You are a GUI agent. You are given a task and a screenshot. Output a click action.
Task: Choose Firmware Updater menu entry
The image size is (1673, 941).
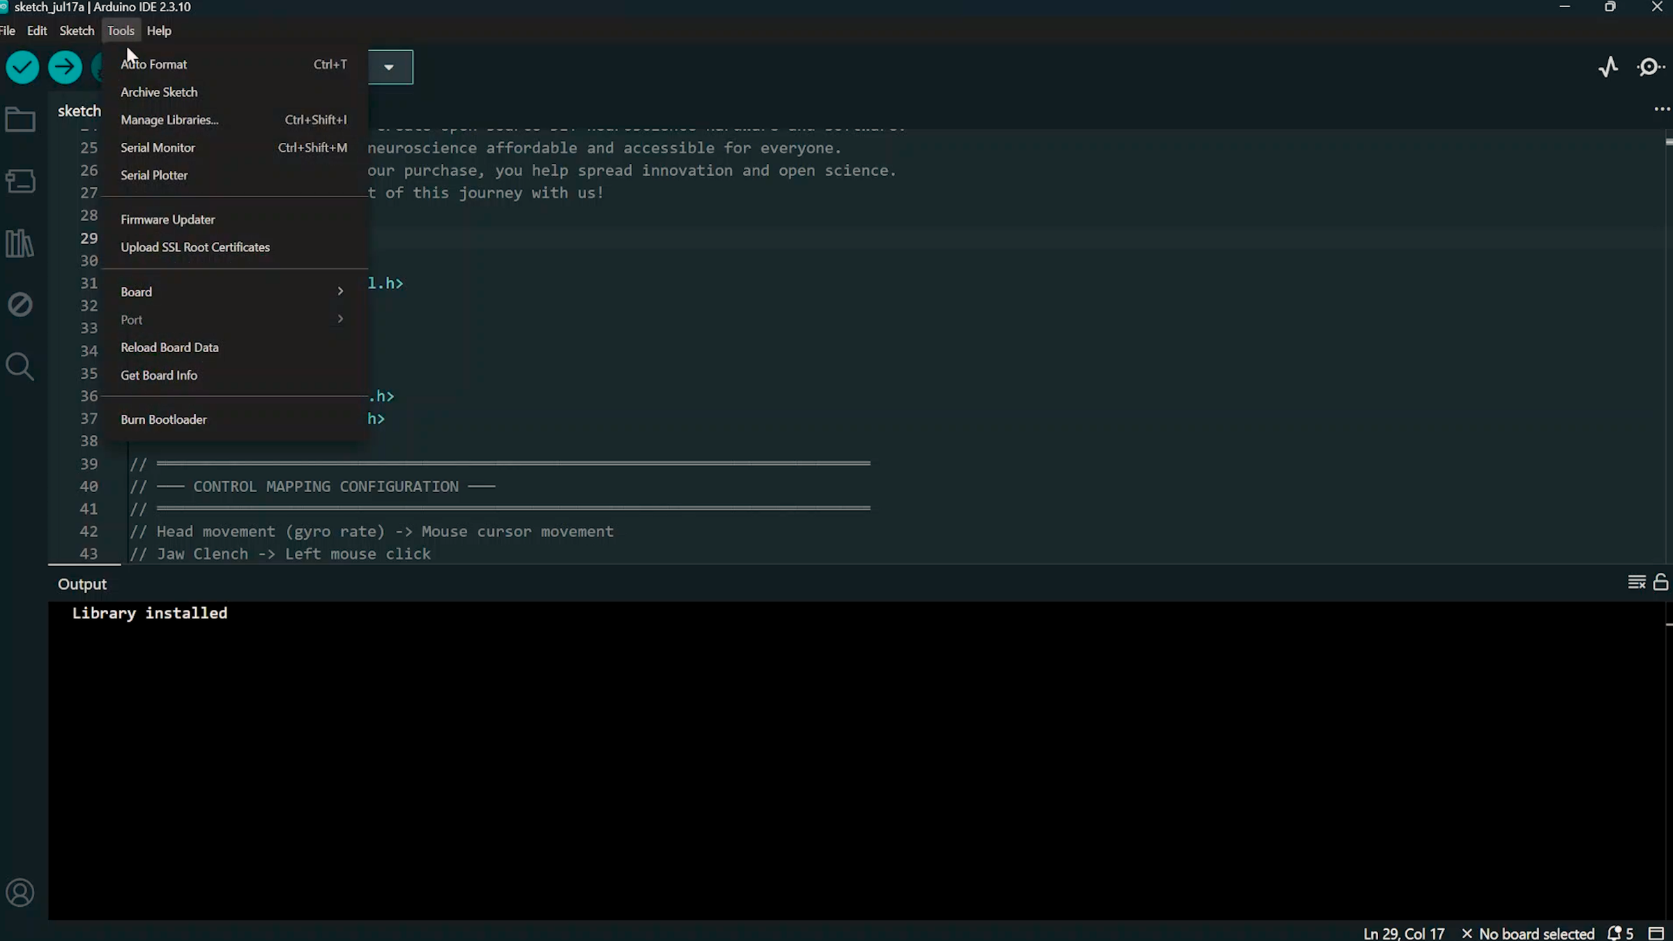click(234, 220)
